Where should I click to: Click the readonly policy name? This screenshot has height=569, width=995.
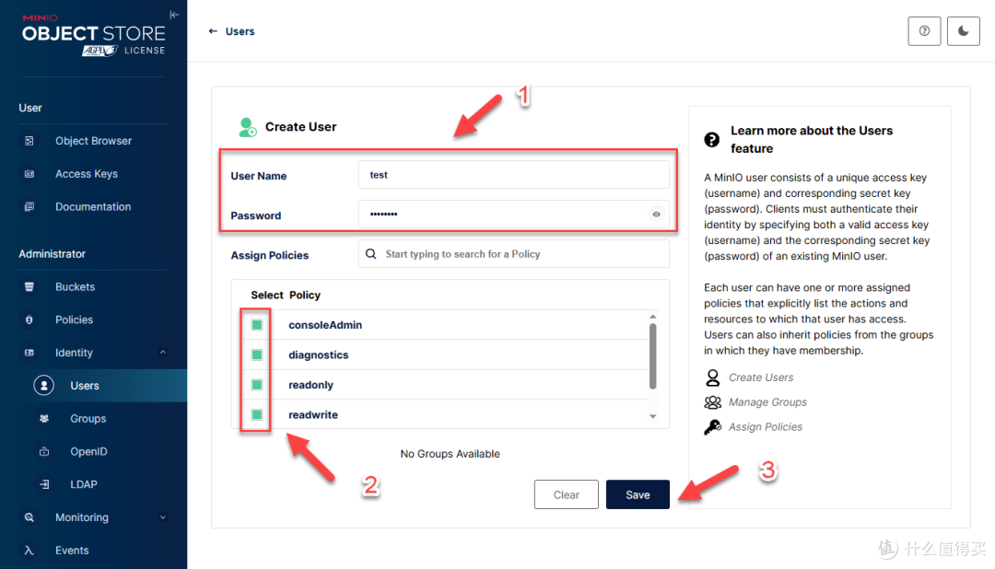[x=311, y=385]
